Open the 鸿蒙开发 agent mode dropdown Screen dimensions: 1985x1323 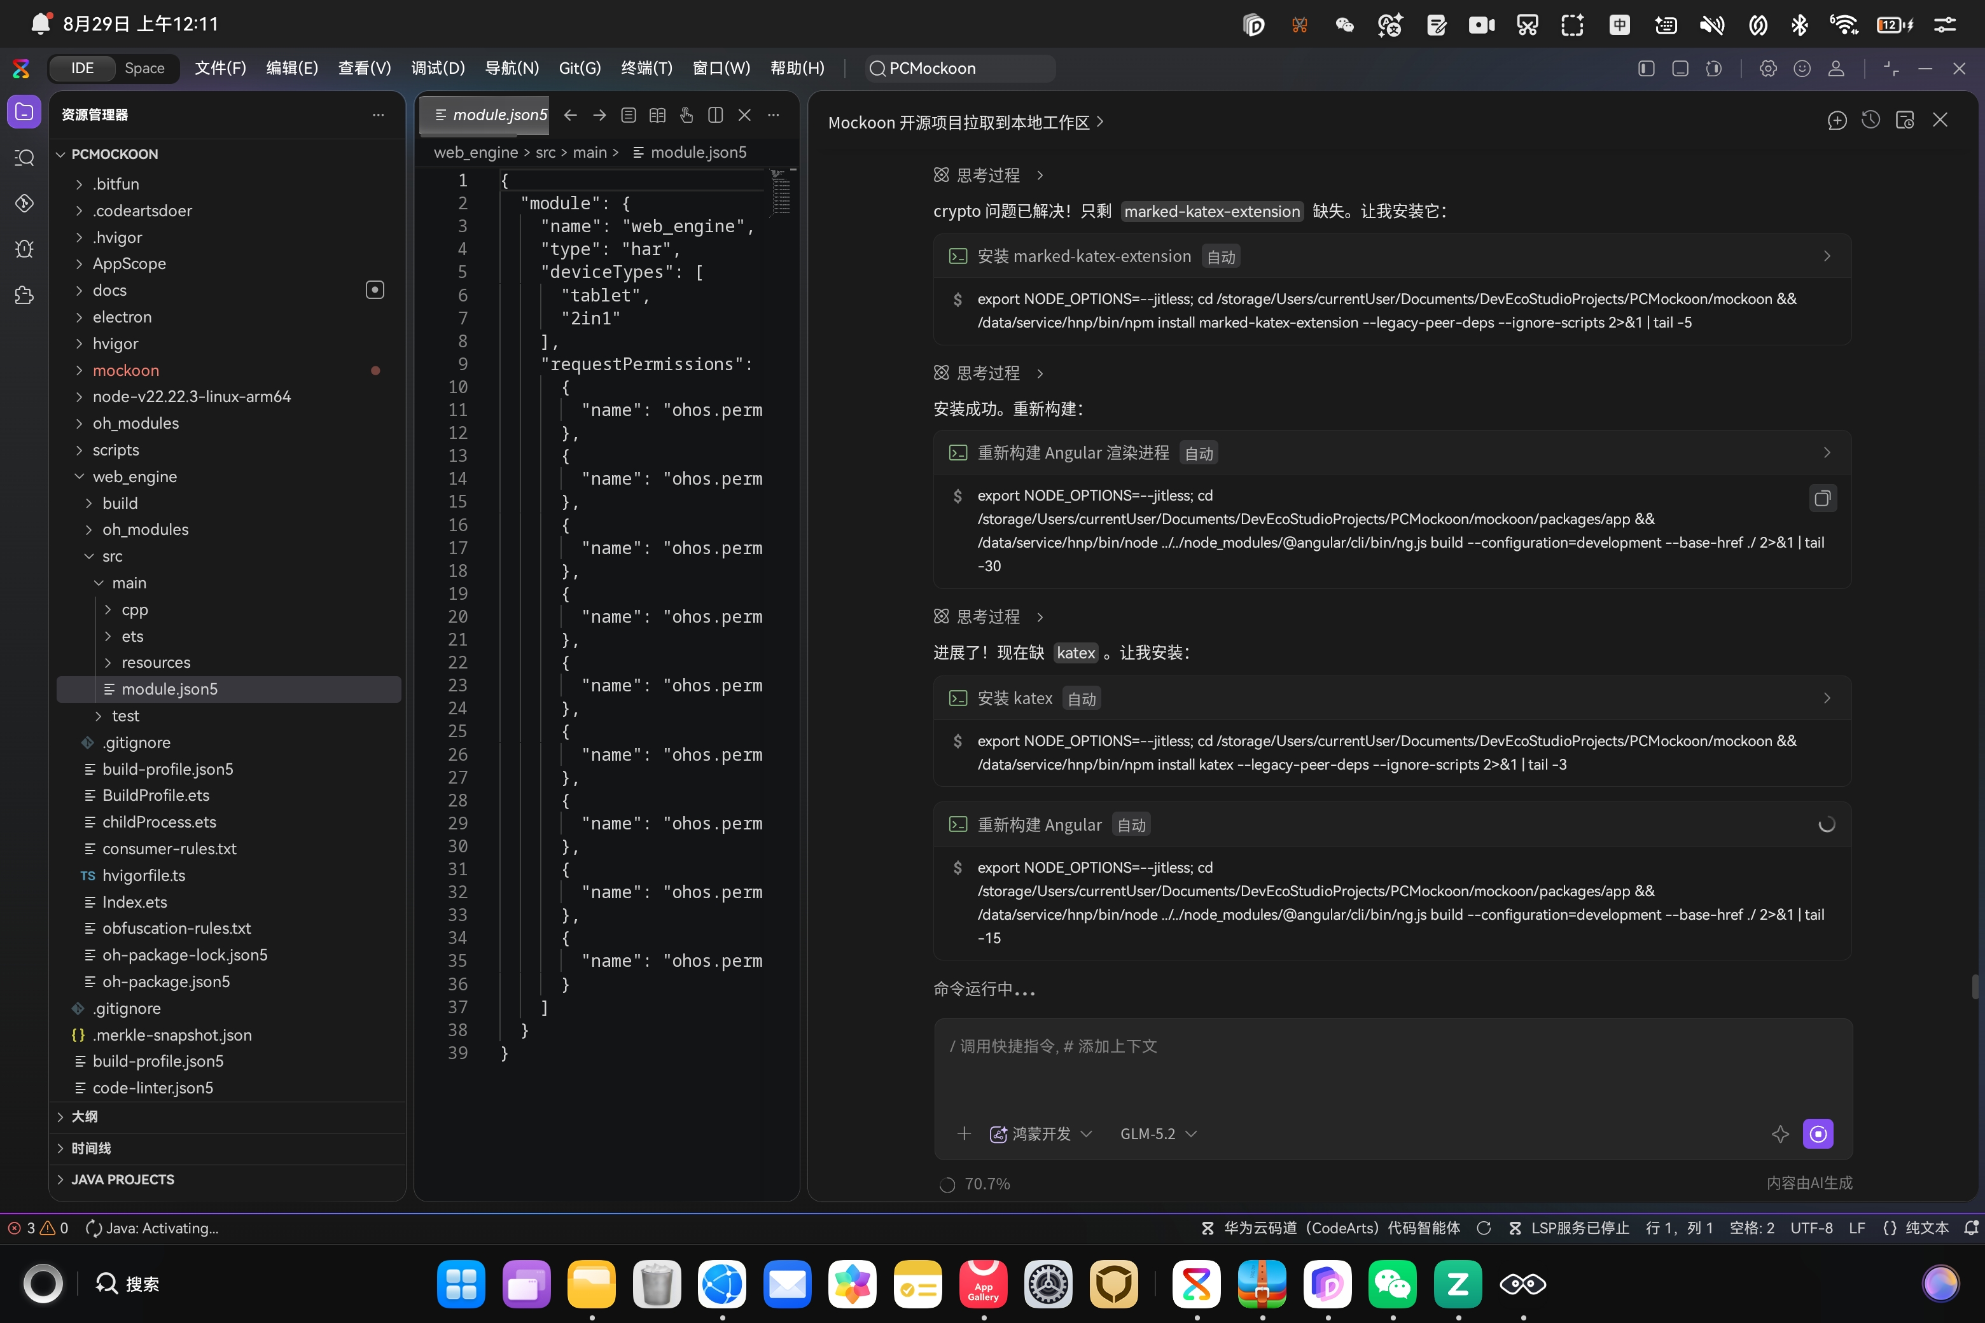(x=1041, y=1134)
